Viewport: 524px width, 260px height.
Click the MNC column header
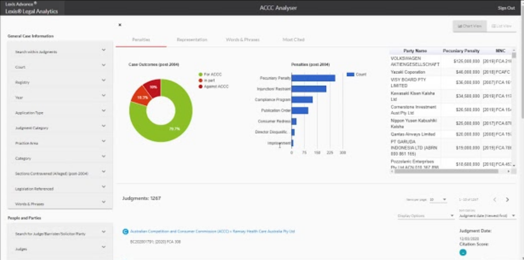[x=500, y=51]
